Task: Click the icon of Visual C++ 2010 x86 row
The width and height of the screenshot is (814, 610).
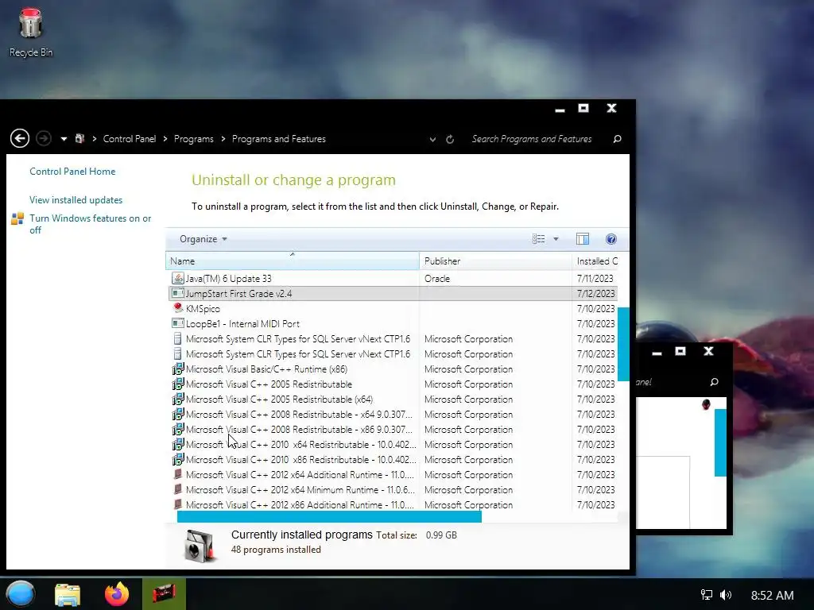Action: (177, 459)
